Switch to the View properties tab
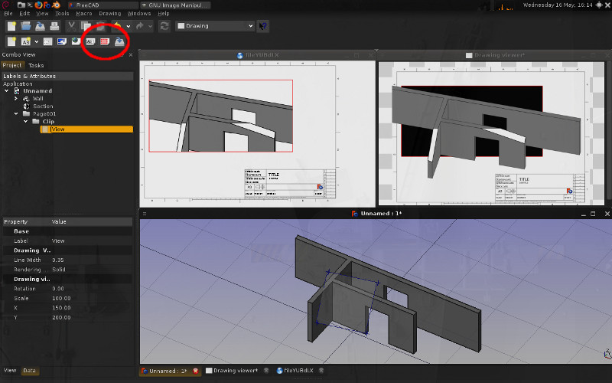 click(10, 370)
